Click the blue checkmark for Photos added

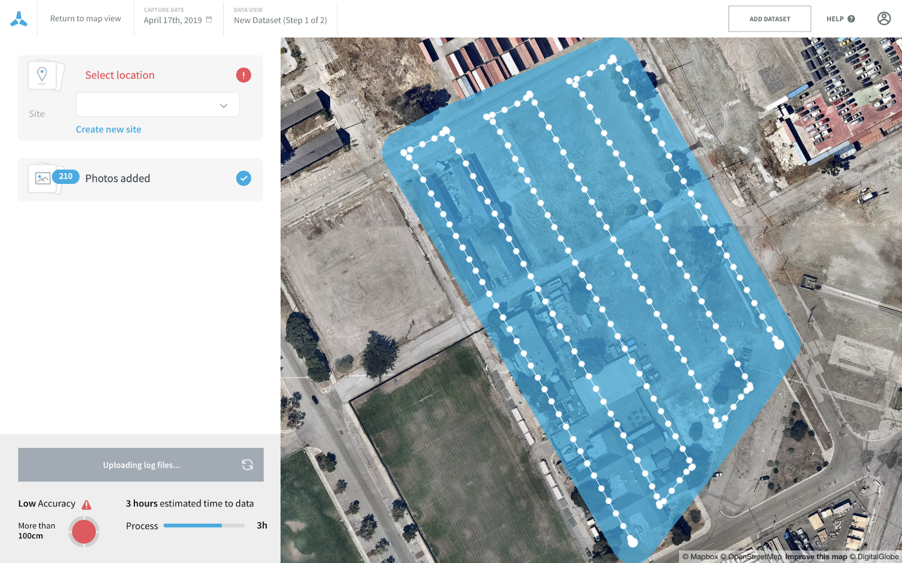coord(243,178)
